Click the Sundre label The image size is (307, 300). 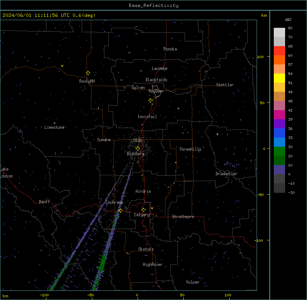tap(104, 140)
